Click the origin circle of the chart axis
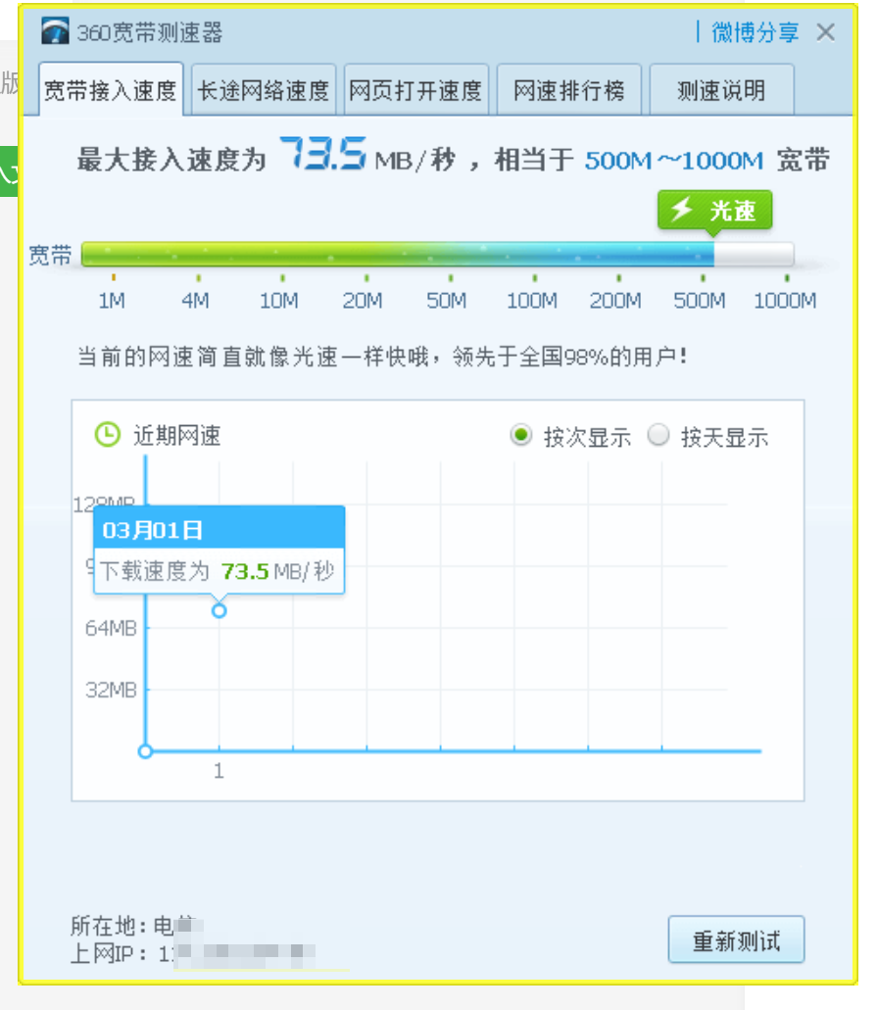 (x=146, y=751)
